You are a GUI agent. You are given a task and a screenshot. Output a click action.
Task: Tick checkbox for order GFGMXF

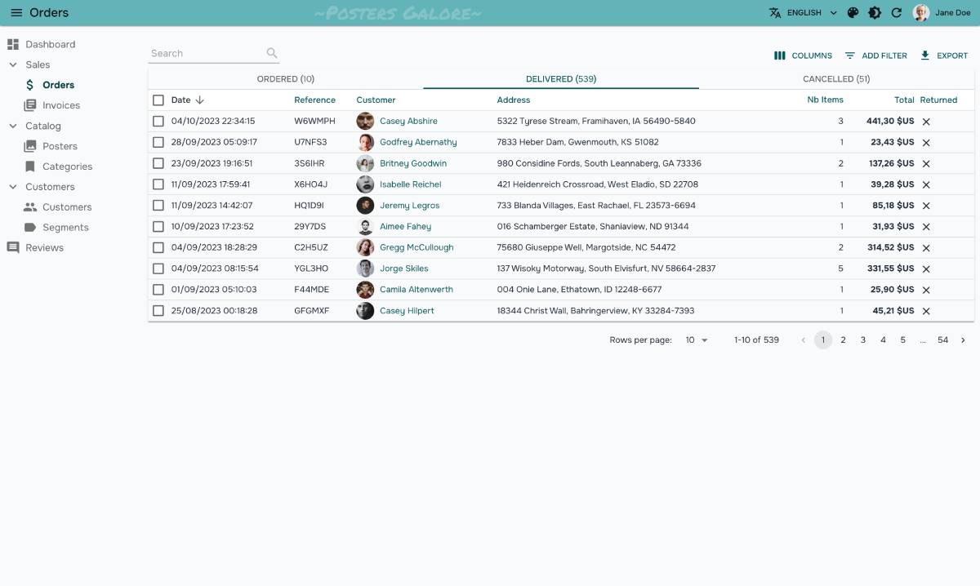pyautogui.click(x=158, y=311)
